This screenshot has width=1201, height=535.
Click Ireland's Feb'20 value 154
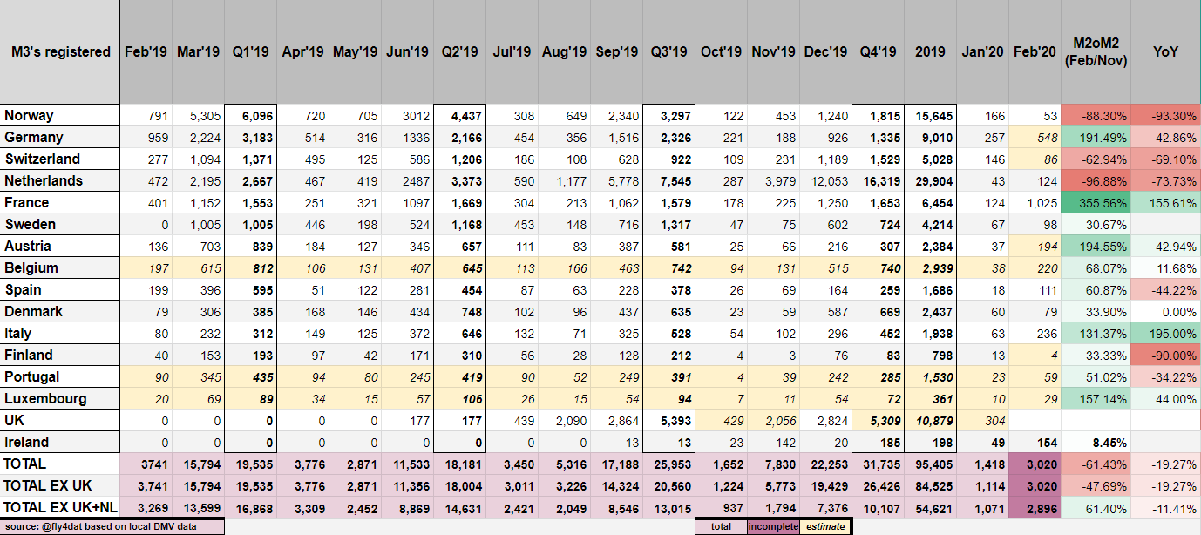coord(1035,442)
